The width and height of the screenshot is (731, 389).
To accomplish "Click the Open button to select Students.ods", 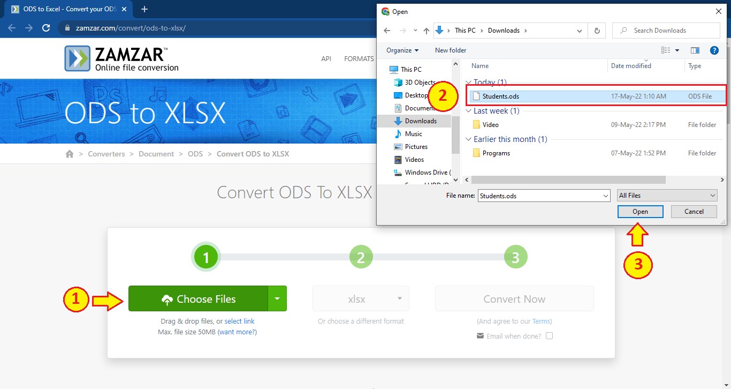I will tap(640, 211).
